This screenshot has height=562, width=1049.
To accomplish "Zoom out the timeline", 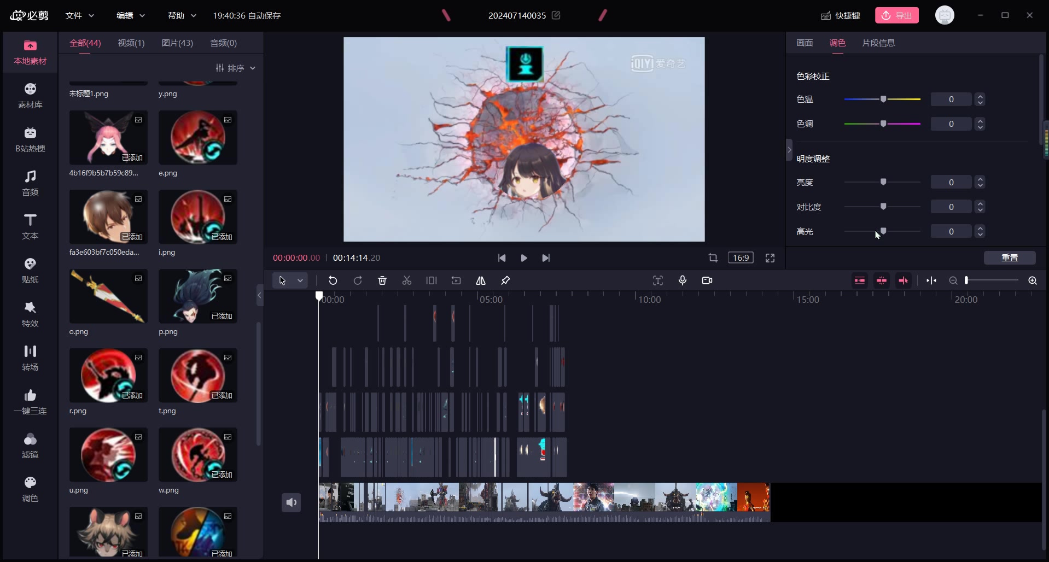I will (953, 280).
